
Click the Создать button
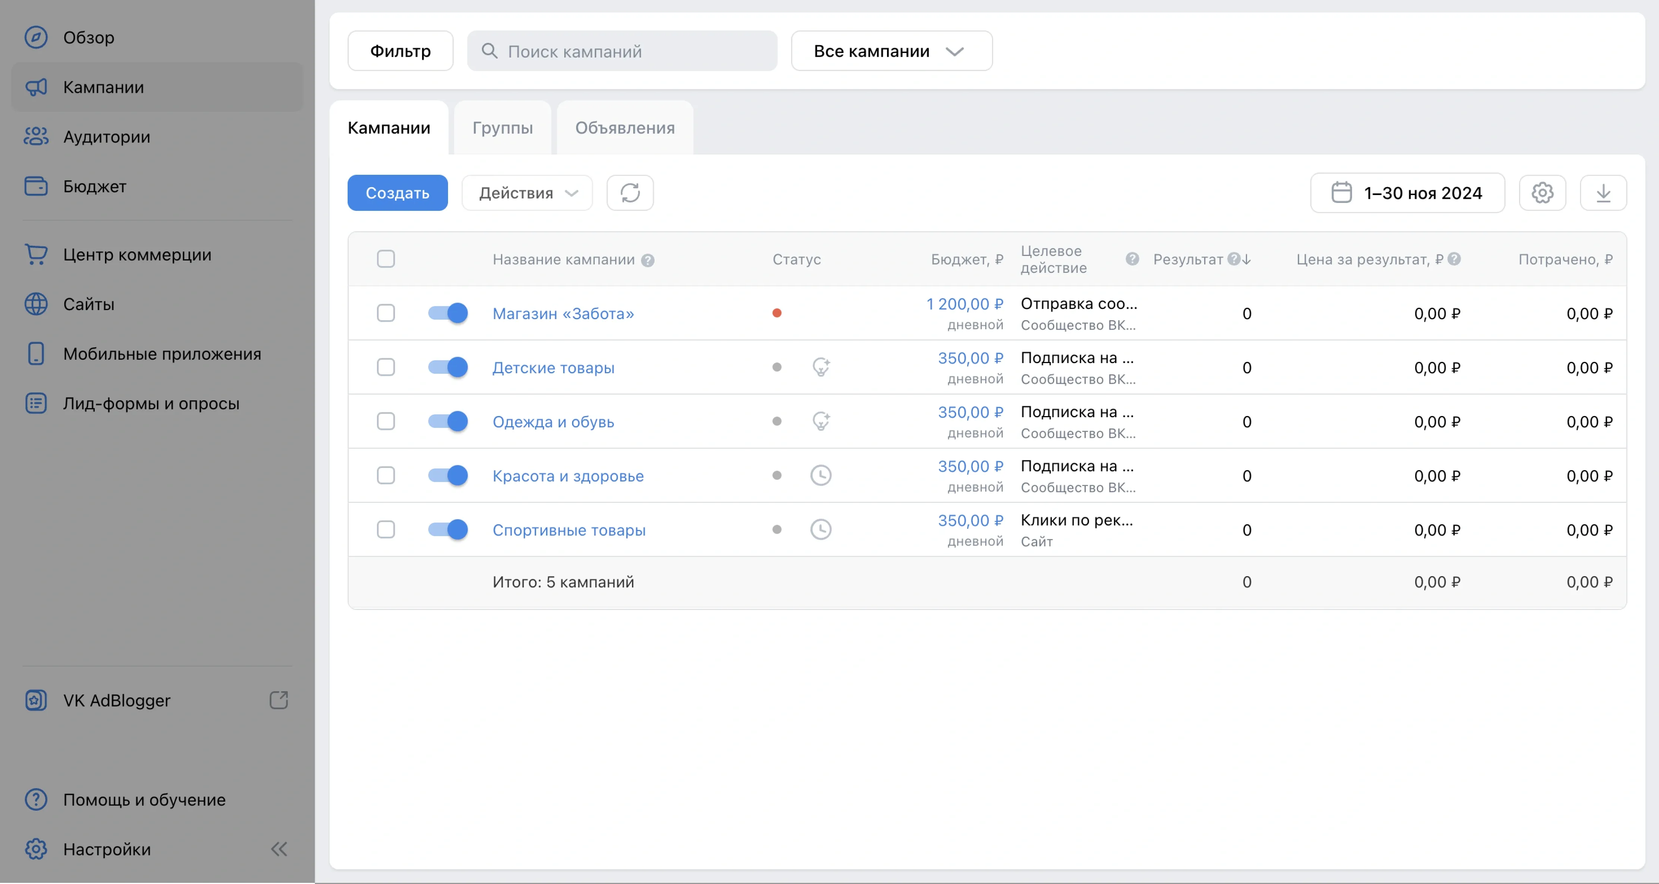pos(397,192)
